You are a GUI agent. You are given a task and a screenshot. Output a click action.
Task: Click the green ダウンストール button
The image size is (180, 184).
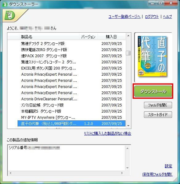point(153,91)
